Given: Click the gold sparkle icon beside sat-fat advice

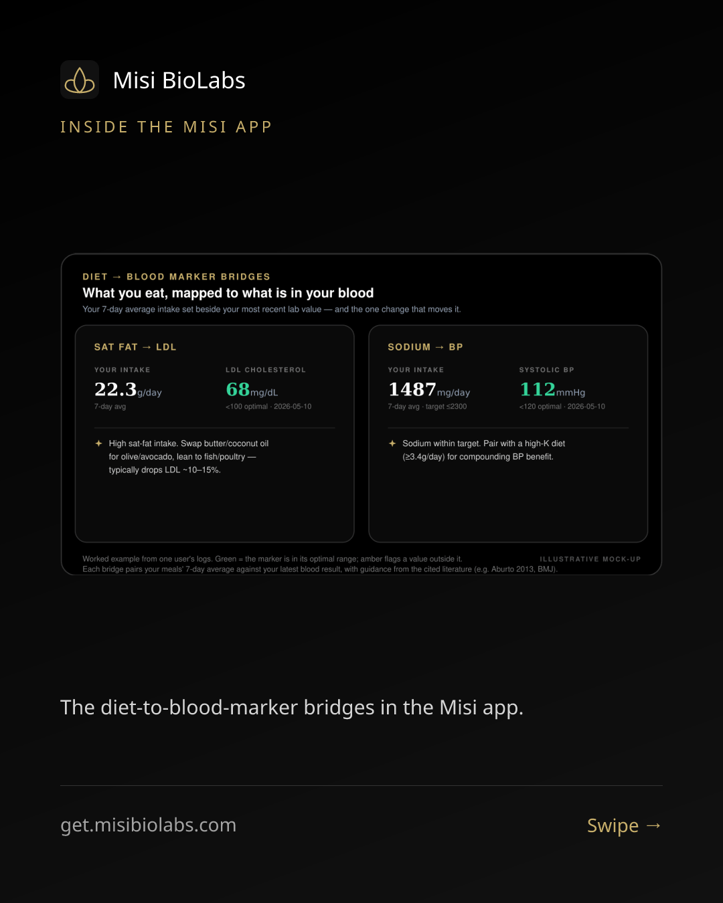Looking at the screenshot, I should pyautogui.click(x=98, y=443).
